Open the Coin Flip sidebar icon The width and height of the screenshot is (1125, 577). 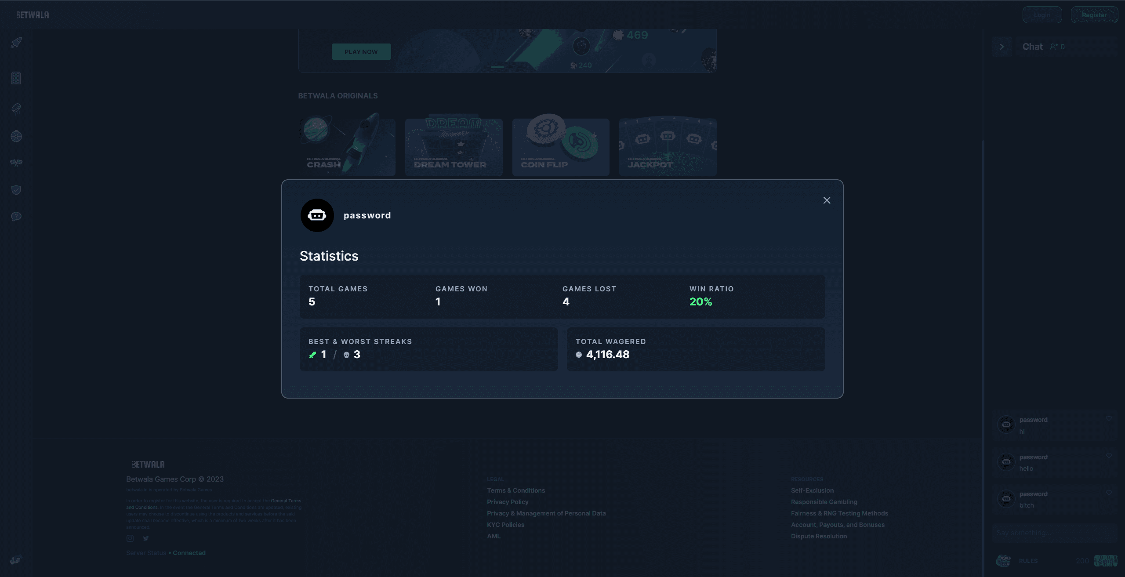(16, 108)
